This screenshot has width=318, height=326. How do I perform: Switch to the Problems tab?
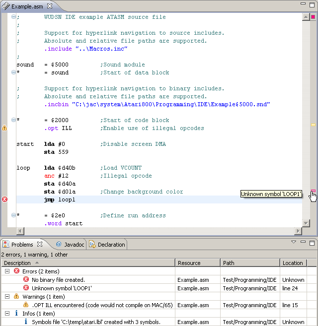click(22, 245)
